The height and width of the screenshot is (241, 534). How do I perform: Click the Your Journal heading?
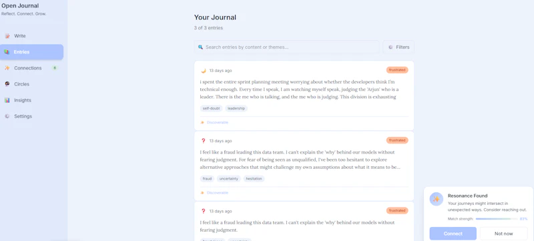(x=215, y=17)
